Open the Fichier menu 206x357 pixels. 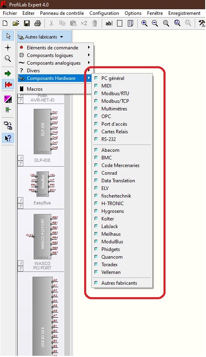[x=10, y=13]
